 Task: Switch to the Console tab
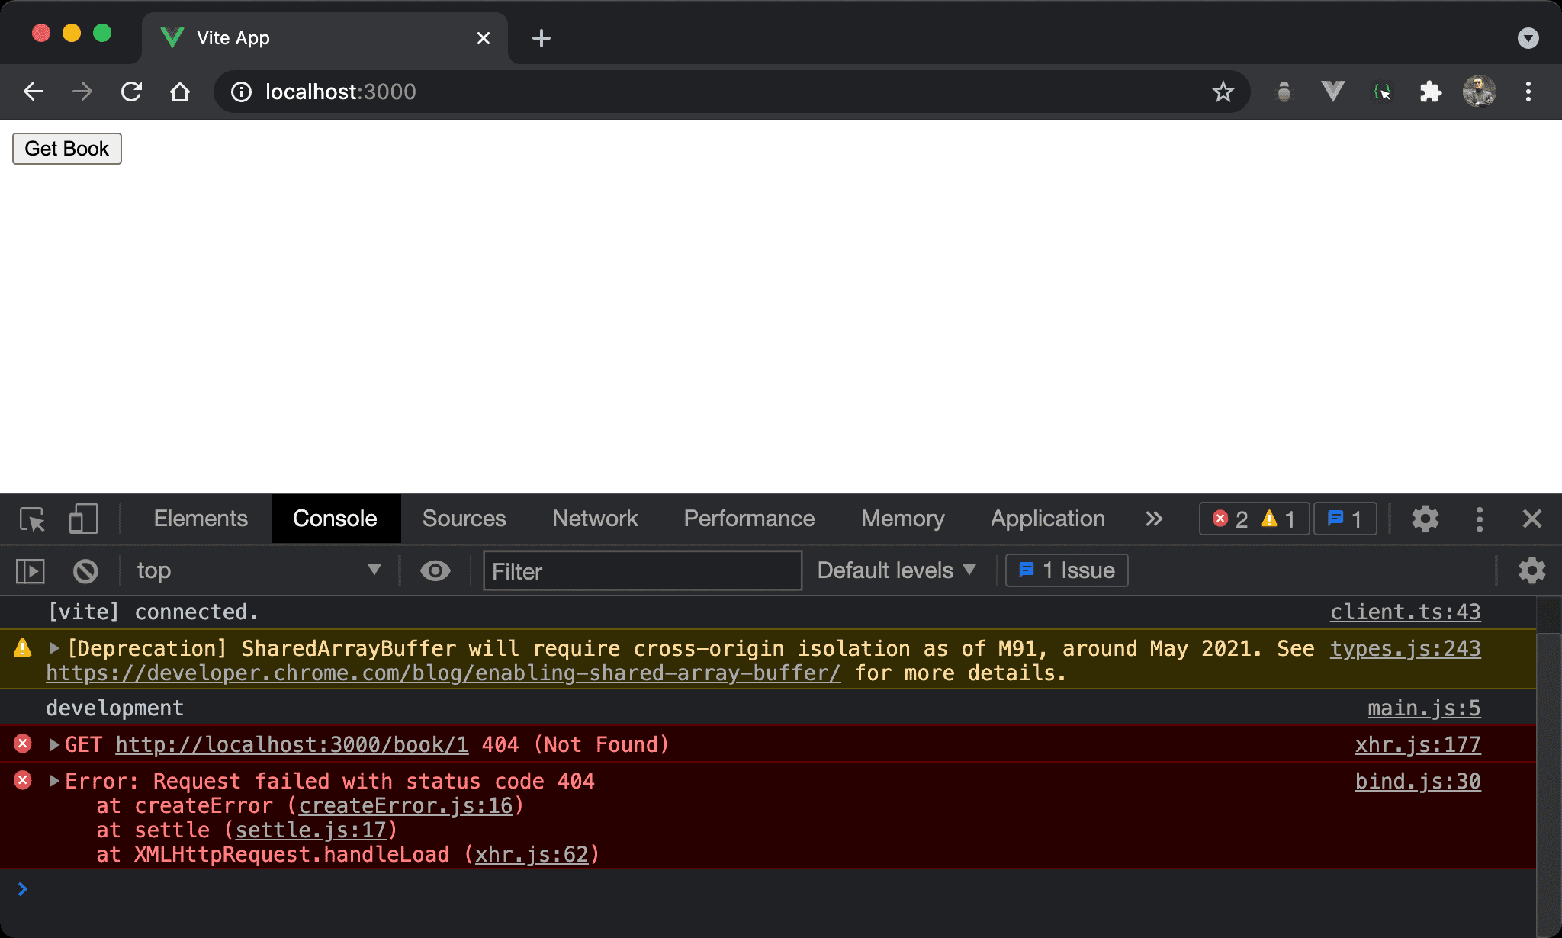pyautogui.click(x=335, y=518)
